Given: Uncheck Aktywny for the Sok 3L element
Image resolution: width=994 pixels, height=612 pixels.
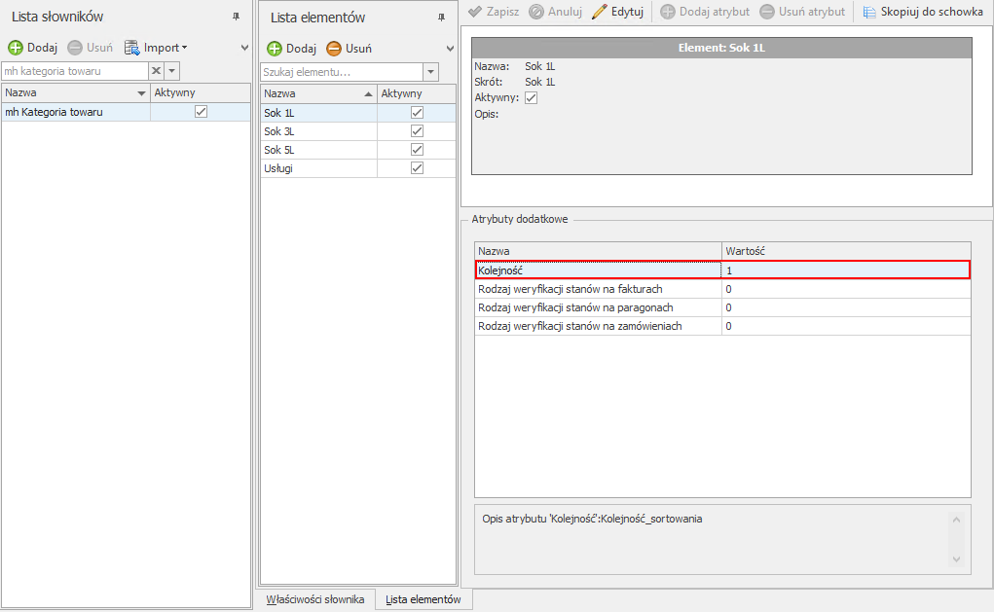Looking at the screenshot, I should [418, 131].
